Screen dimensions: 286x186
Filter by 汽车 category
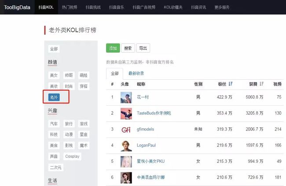click(54, 124)
